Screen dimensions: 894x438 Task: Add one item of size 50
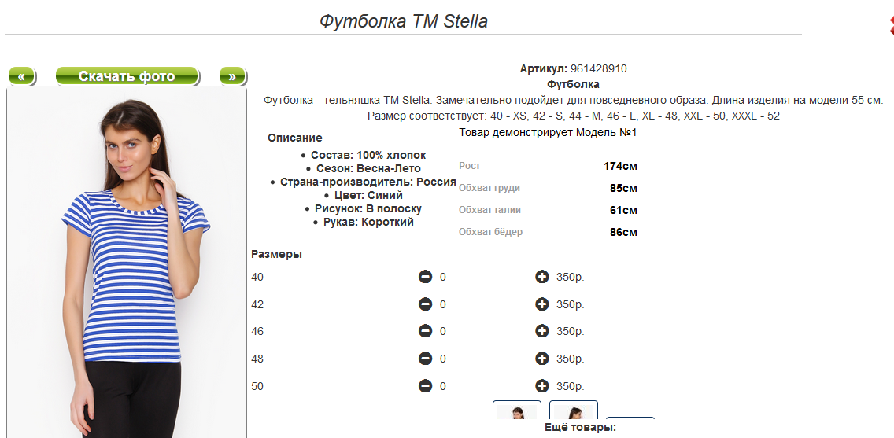point(541,386)
